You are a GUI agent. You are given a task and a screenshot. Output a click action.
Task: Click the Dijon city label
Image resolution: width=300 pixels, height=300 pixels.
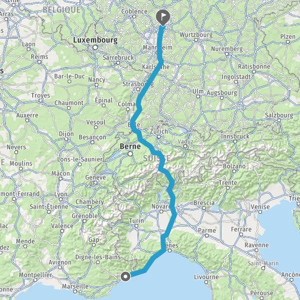(66, 133)
